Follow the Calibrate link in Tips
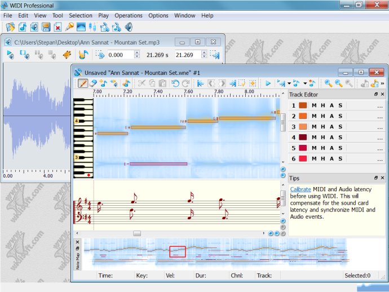Image resolution: width=389 pixels, height=292 pixels. pyautogui.click(x=300, y=189)
